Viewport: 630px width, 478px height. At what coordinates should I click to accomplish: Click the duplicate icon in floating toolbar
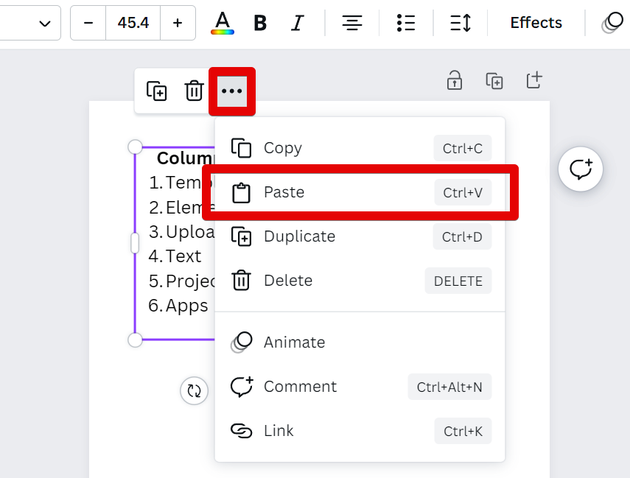pos(156,91)
